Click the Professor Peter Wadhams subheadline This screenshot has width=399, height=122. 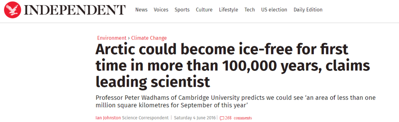236,101
